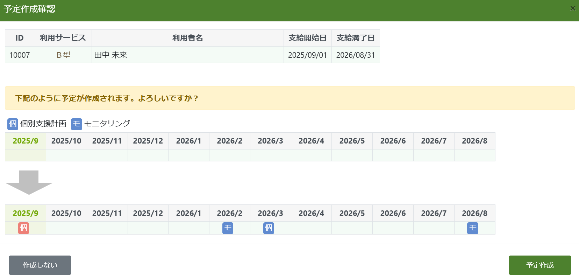Click the 利用者名 column header
Image resolution: width=579 pixels, height=279 pixels.
point(187,38)
